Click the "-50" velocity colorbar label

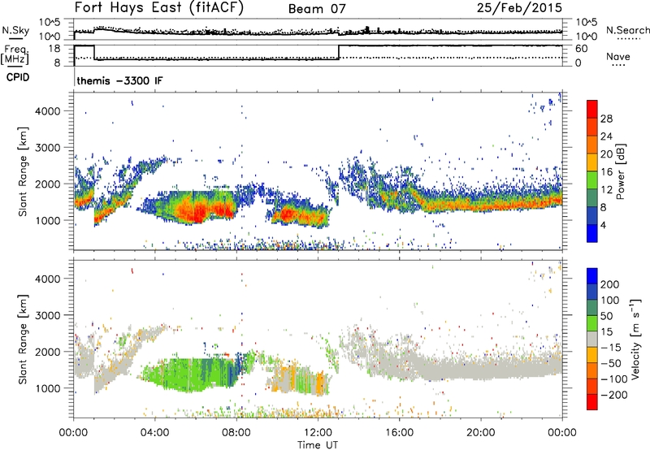611,363
